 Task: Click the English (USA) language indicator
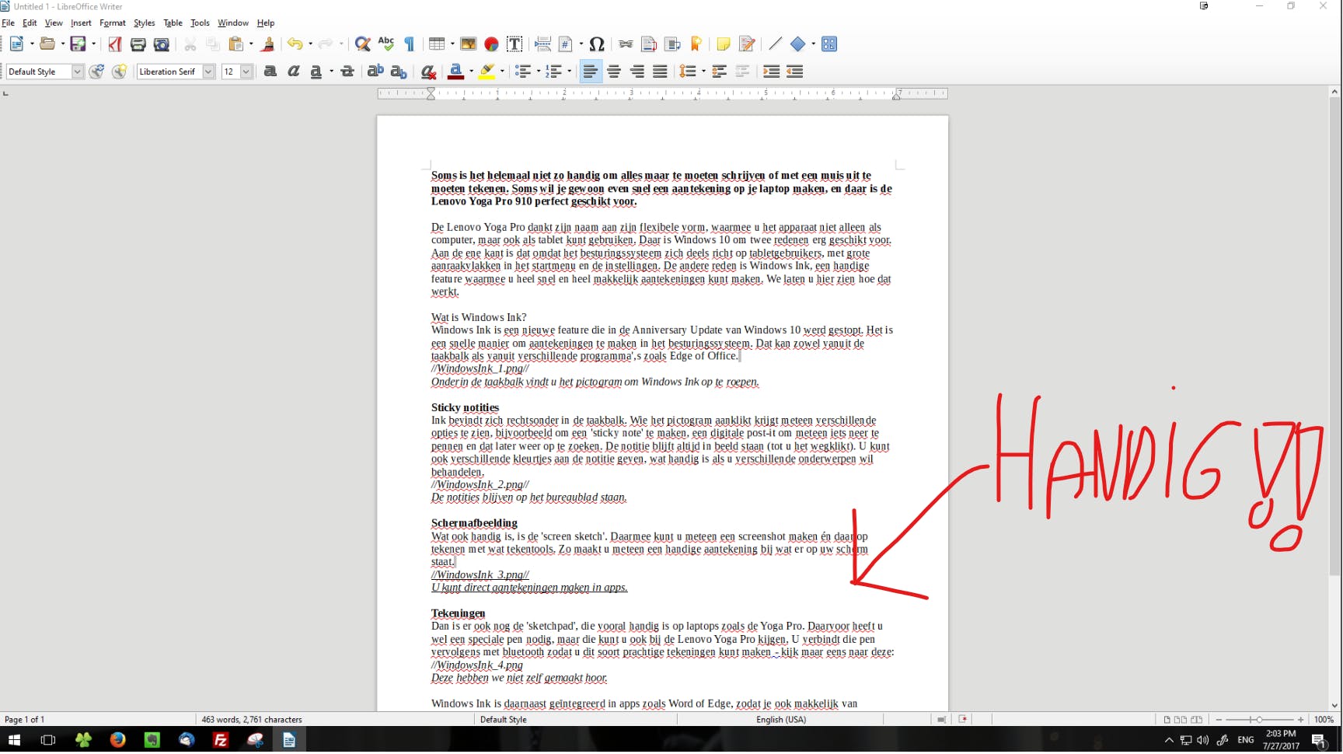pyautogui.click(x=781, y=721)
